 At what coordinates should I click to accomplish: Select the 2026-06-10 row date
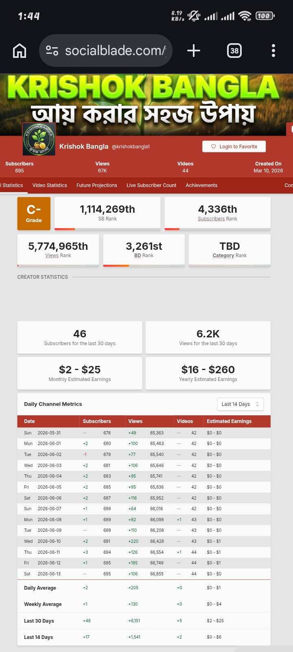pos(49,541)
